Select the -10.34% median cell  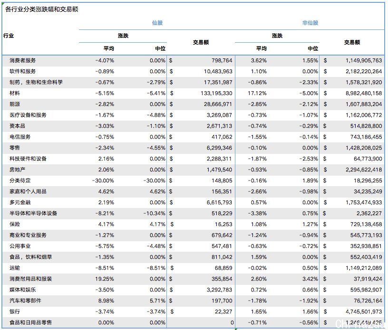155,213
